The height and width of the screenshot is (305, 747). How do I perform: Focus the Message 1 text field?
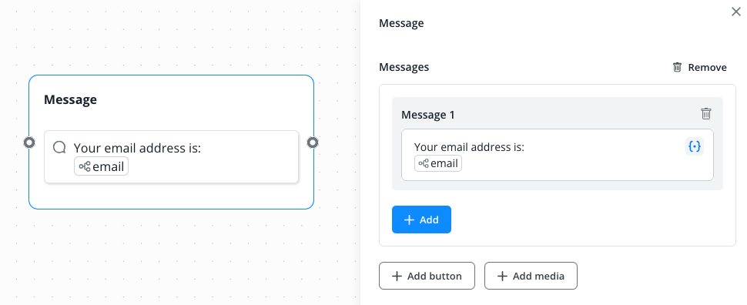(x=558, y=155)
